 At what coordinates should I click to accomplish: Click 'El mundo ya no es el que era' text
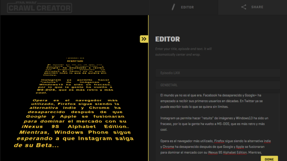point(181,95)
